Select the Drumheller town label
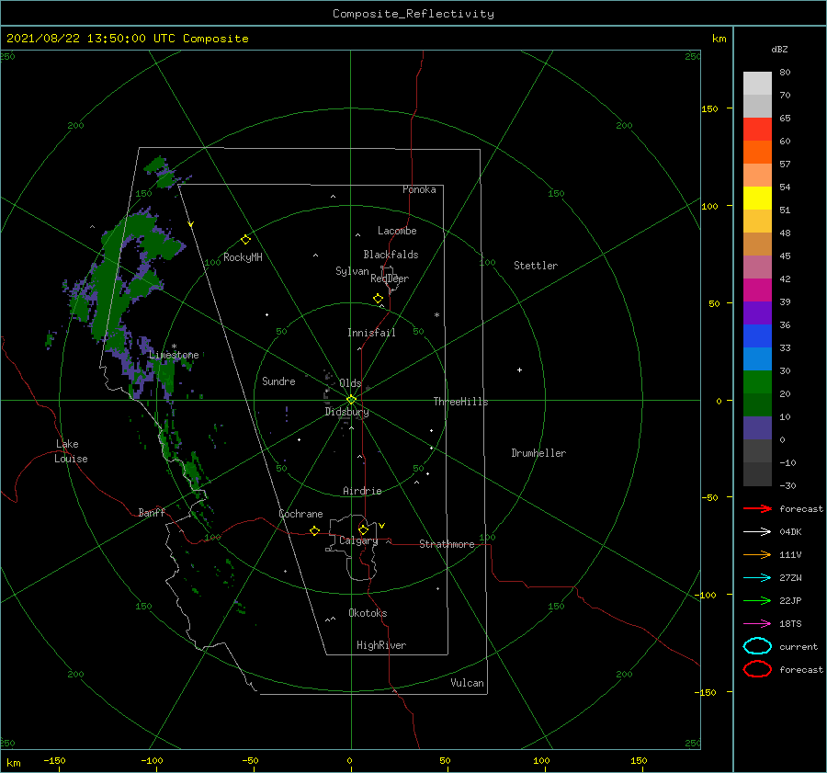The image size is (827, 773). coord(538,453)
